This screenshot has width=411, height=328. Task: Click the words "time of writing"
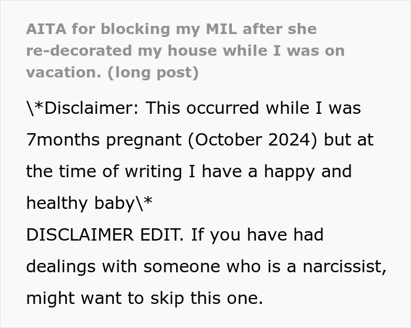(114, 171)
